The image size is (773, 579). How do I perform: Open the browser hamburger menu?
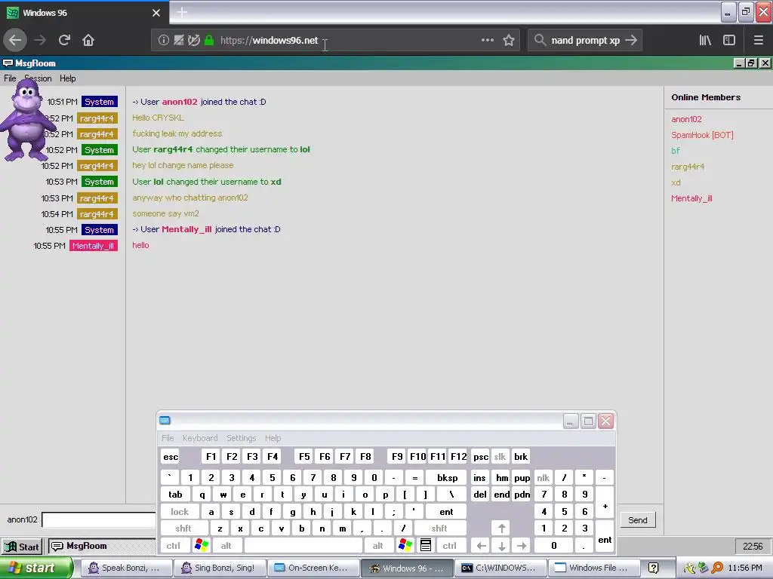point(758,41)
